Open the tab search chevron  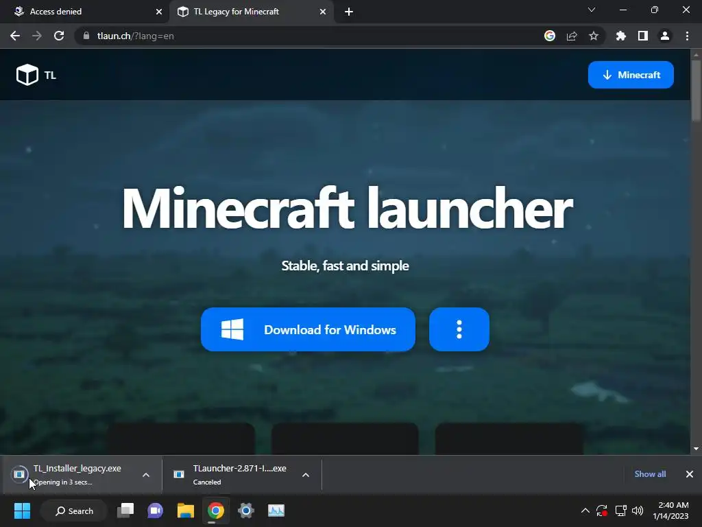coord(592,10)
